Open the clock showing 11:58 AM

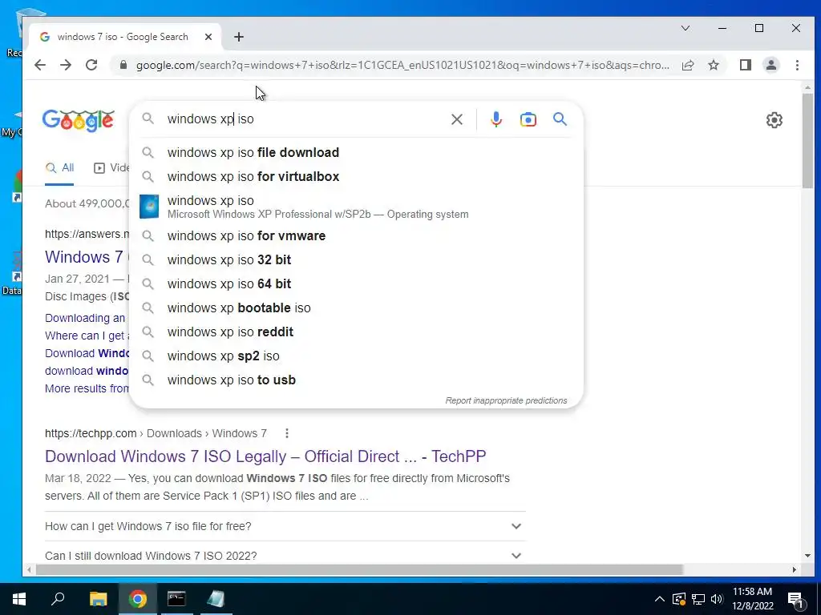pyautogui.click(x=752, y=599)
